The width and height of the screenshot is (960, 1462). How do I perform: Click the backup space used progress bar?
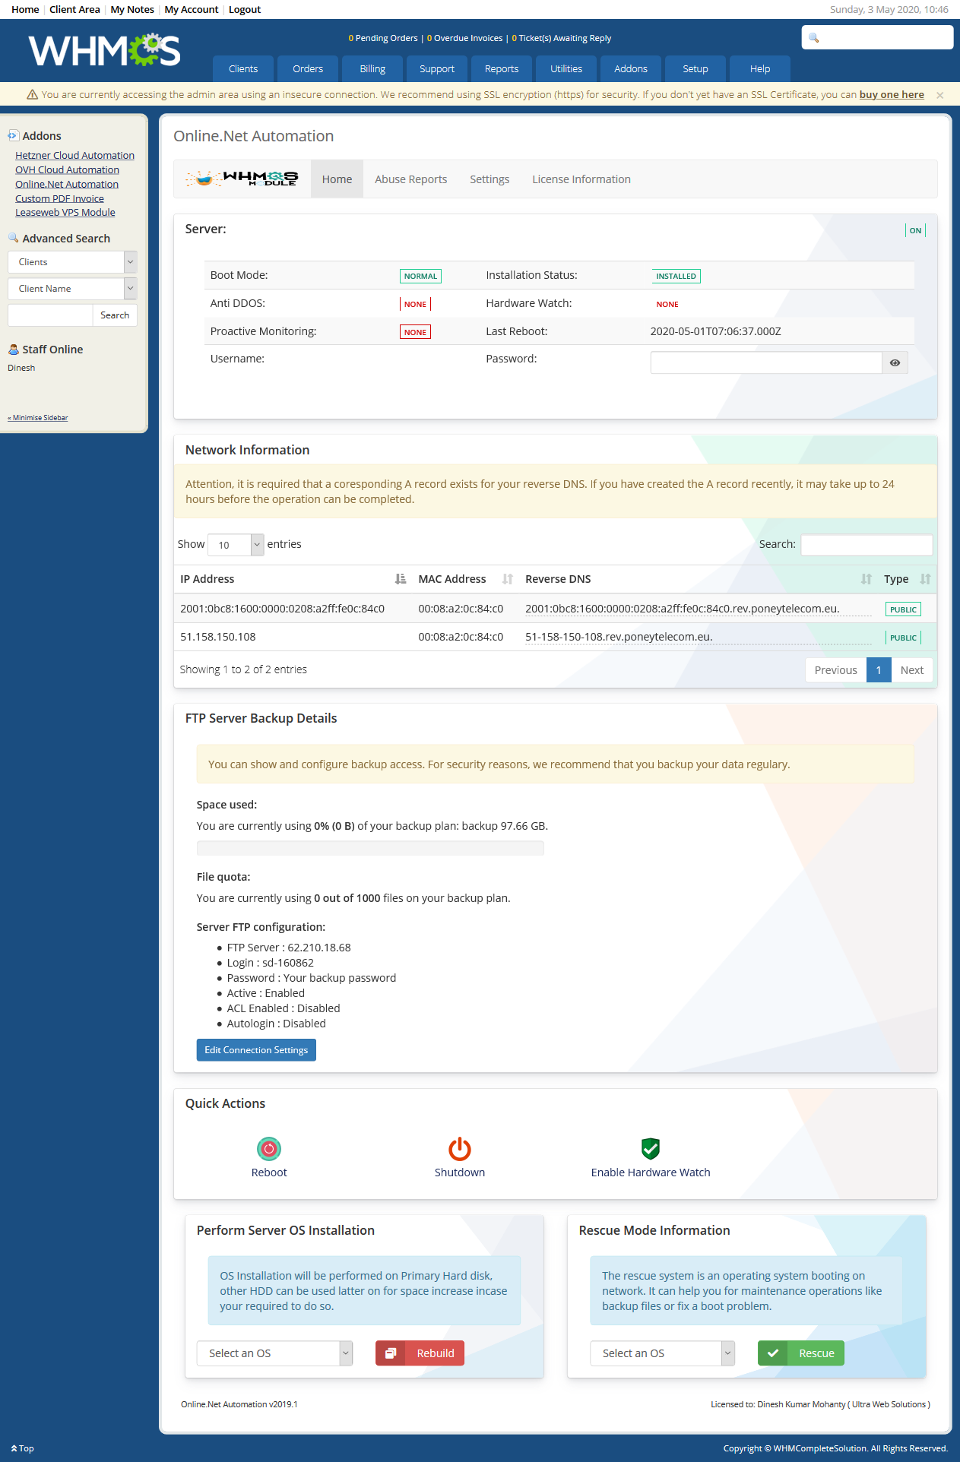[x=370, y=848]
